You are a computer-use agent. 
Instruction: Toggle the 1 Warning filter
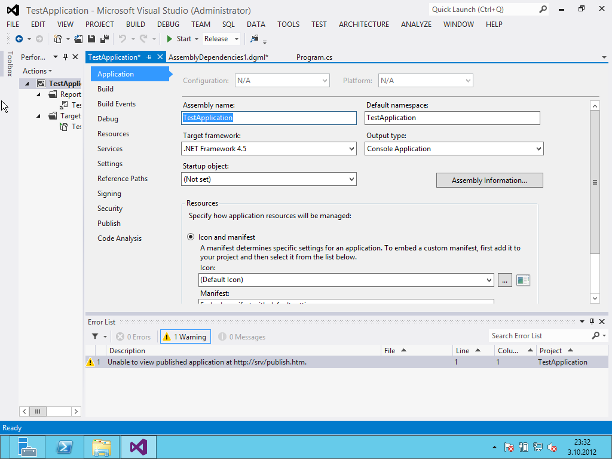point(185,337)
